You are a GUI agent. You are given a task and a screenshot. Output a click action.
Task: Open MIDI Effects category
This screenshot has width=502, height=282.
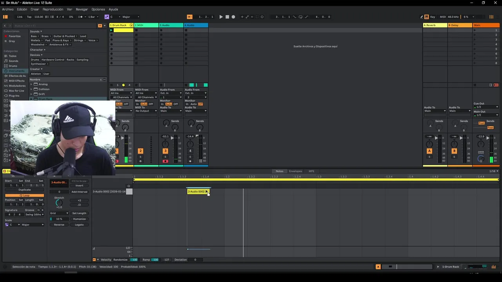[16, 81]
